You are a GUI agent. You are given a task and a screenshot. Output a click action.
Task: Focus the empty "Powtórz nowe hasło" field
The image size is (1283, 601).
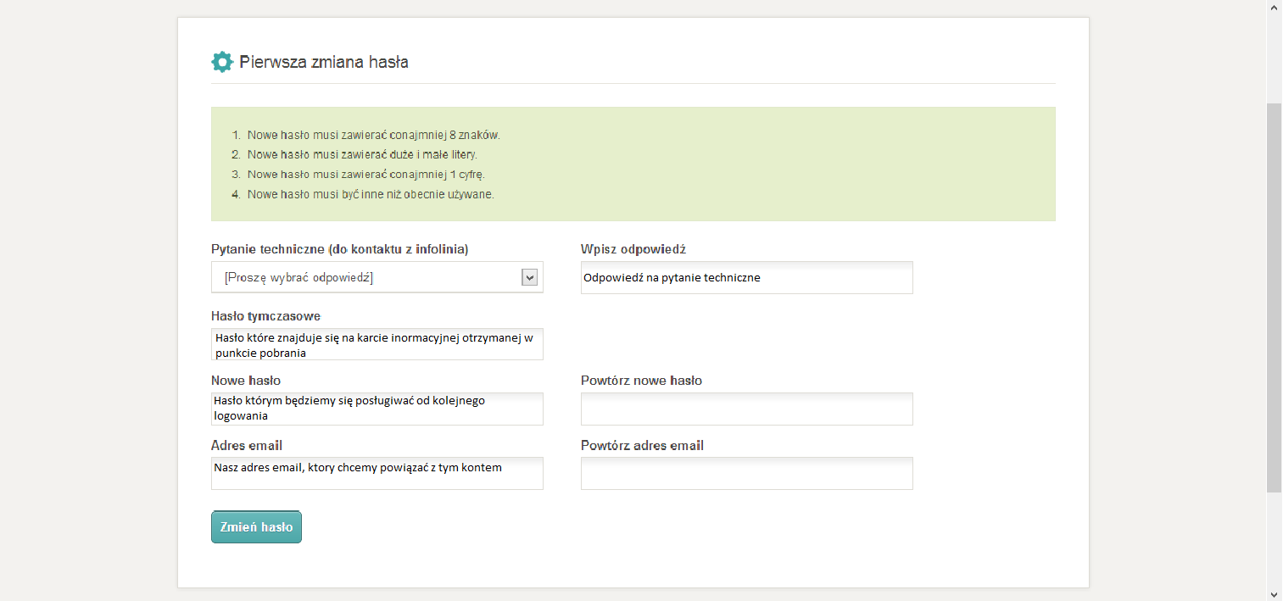[746, 409]
